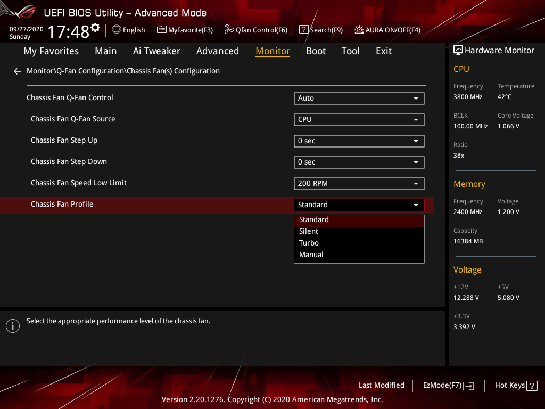Click the date 09/27/2020
The image size is (545, 409).
tap(27, 29)
